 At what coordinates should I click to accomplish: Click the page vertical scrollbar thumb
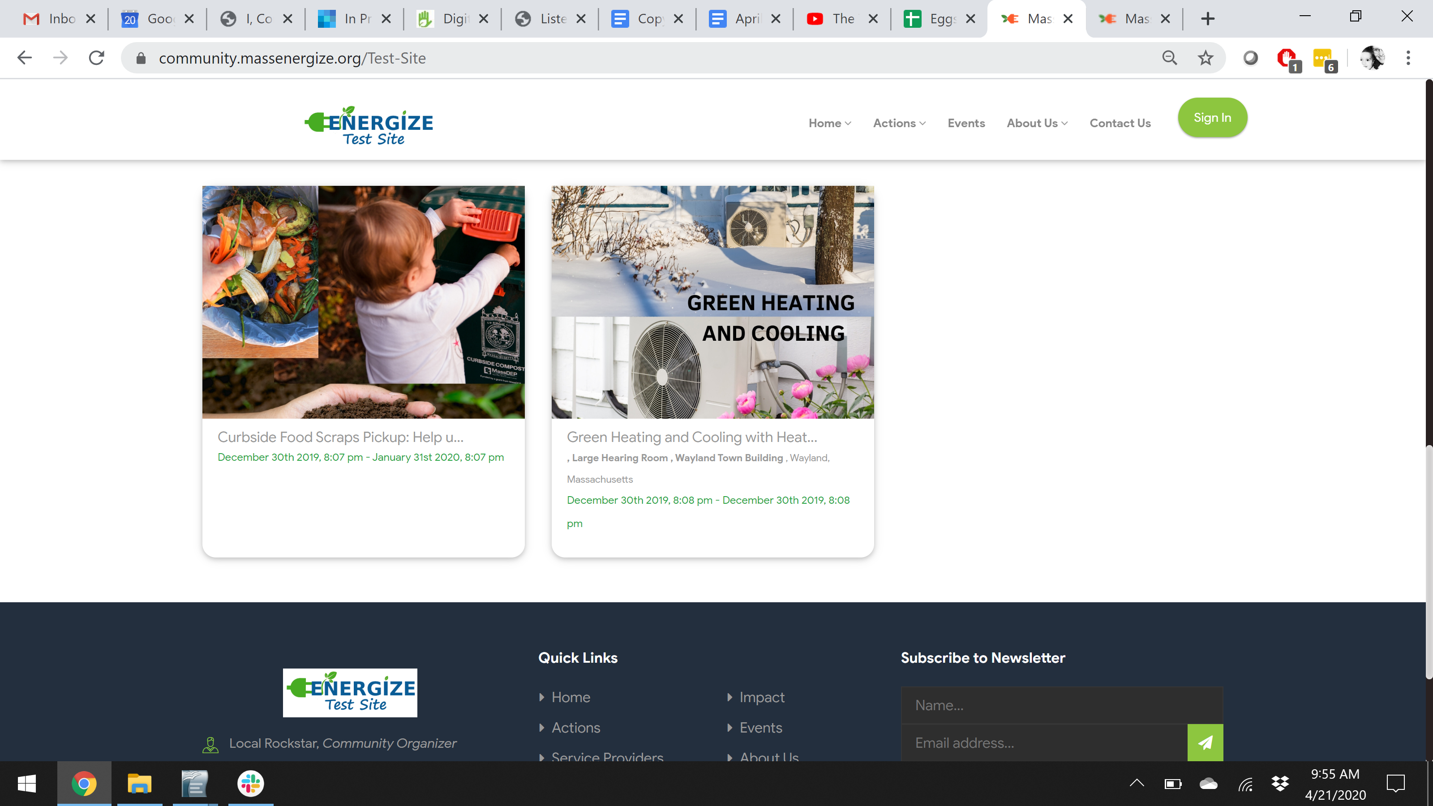1429,562
